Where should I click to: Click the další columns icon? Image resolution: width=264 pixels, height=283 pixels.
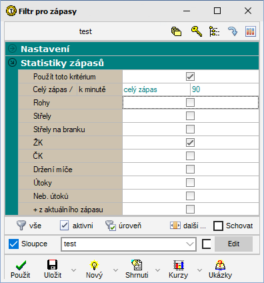click(175, 226)
